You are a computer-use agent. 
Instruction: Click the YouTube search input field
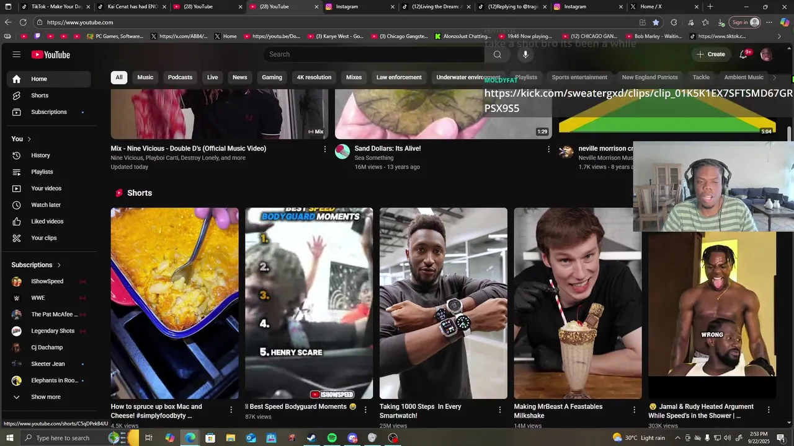[374, 55]
